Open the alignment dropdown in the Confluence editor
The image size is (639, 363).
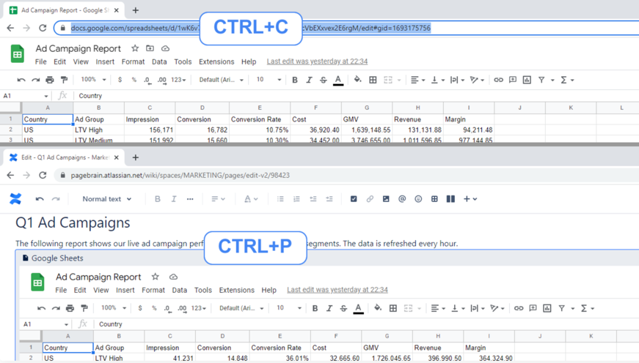coord(218,199)
